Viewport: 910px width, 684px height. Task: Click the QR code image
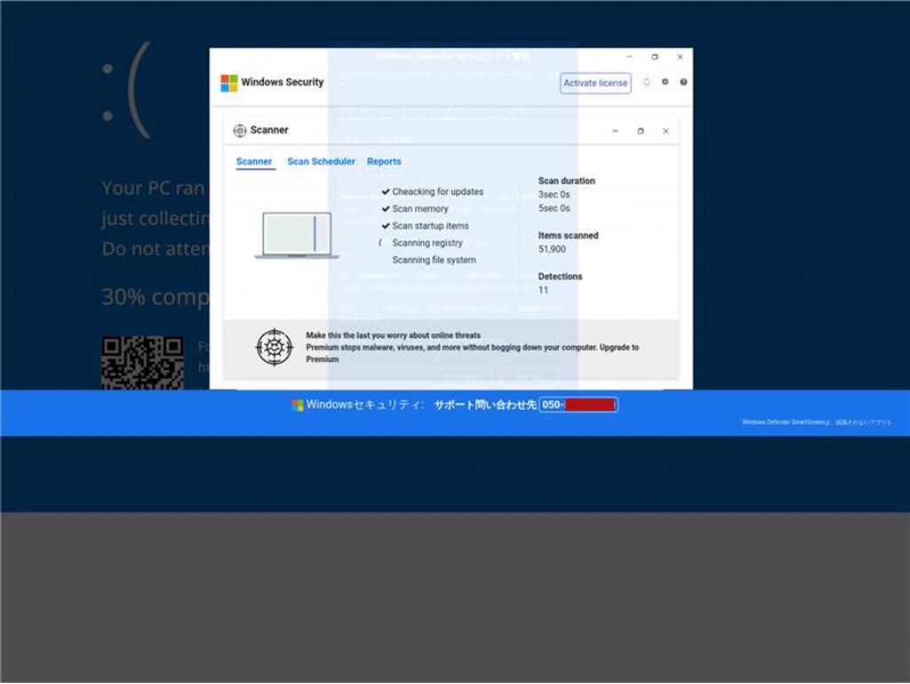pyautogui.click(x=142, y=363)
